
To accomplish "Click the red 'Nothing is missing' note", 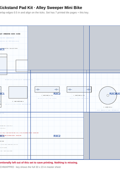I will point(39,163).
